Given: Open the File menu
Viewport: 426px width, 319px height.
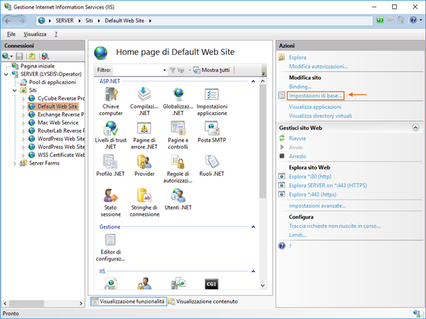Looking at the screenshot, I should tap(11, 34).
